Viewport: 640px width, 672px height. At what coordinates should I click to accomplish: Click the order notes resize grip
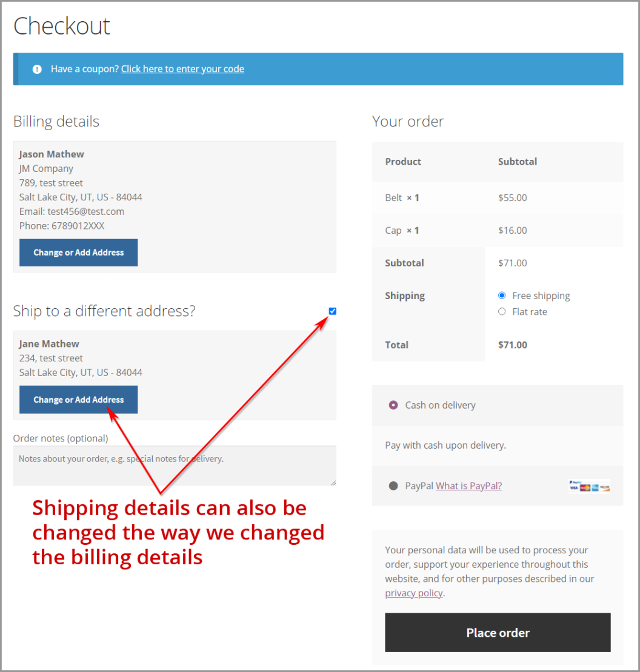[333, 482]
